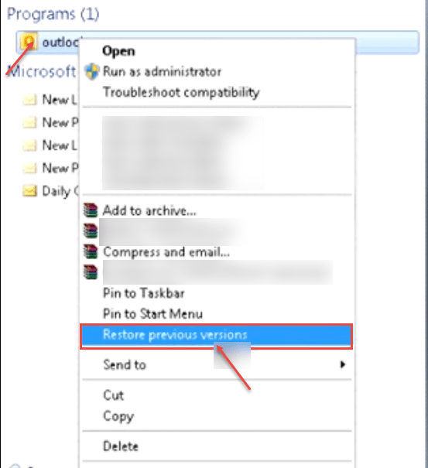Click the shield icon beside Run as administrator
428x468 pixels.
pos(91,71)
